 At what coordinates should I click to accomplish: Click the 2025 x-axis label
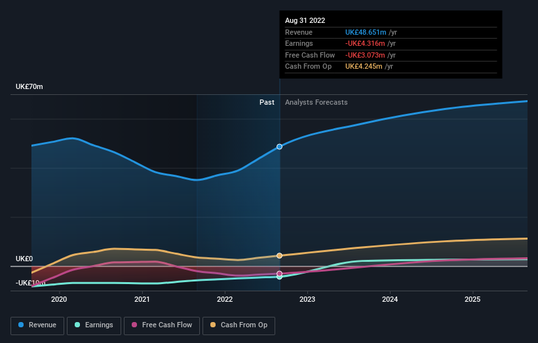point(472,299)
